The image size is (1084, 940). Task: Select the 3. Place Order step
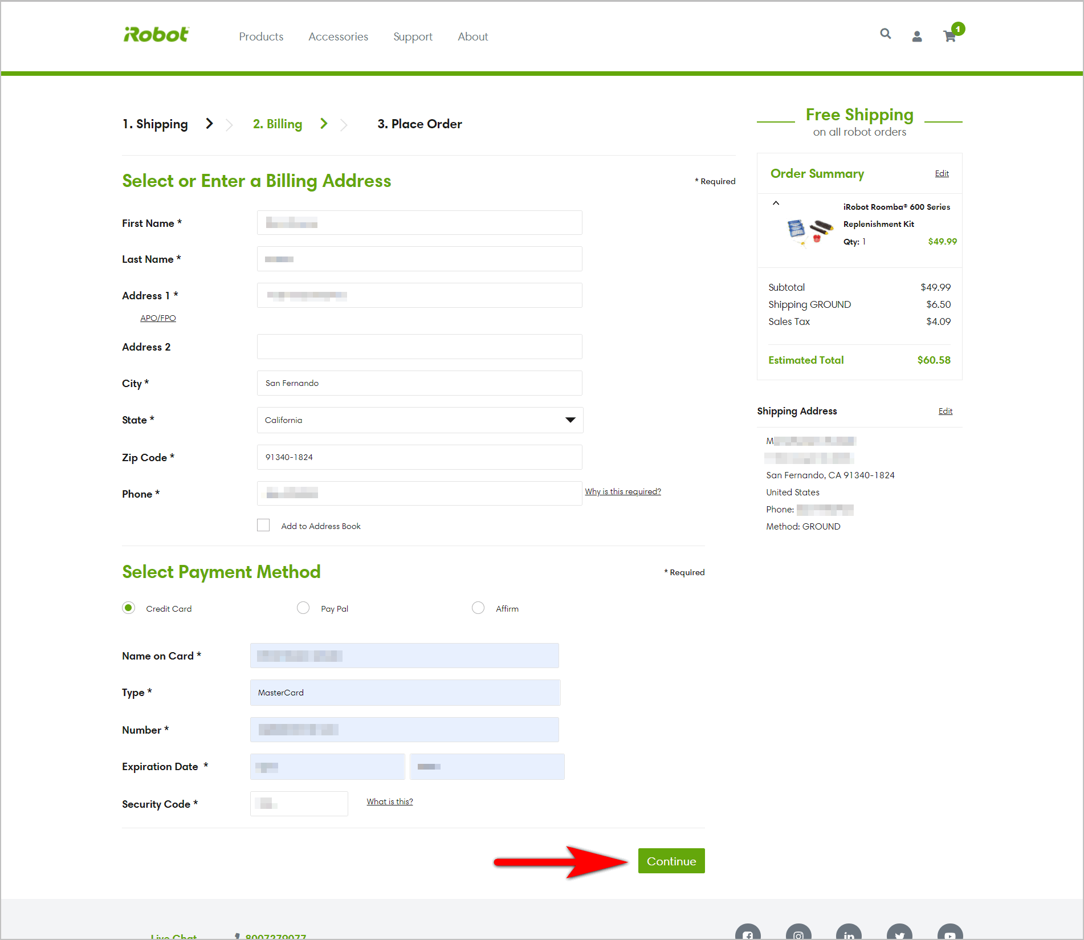tap(420, 124)
